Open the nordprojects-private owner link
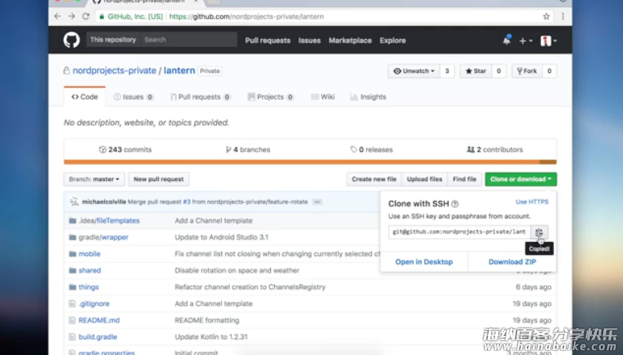Screen dimensions: 623x355 pyautogui.click(x=114, y=71)
